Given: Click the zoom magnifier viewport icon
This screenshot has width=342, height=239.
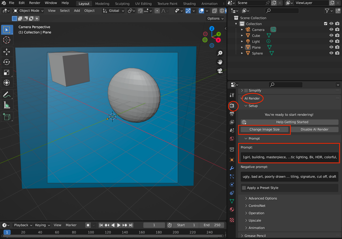Looking at the screenshot, I should [220, 53].
